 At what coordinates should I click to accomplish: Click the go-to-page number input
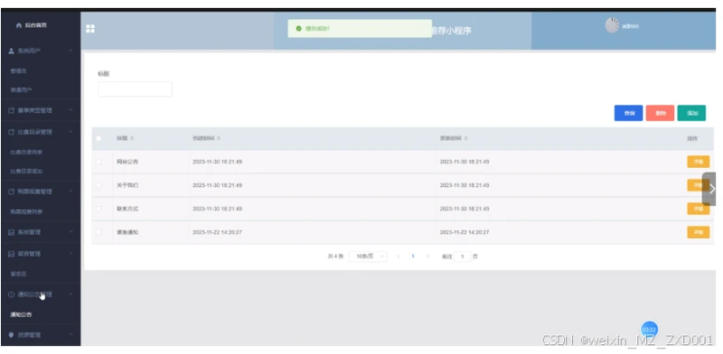click(x=463, y=256)
